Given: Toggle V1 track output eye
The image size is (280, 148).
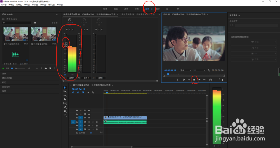Looking at the screenshot, I should [x=89, y=118].
